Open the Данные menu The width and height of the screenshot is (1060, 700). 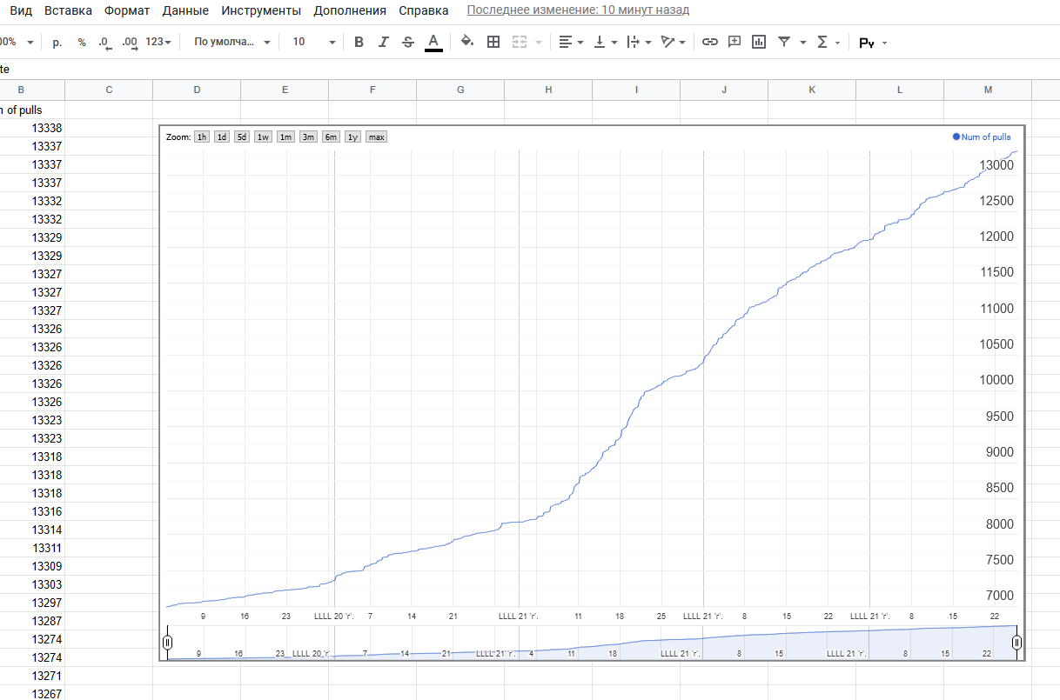coord(185,10)
